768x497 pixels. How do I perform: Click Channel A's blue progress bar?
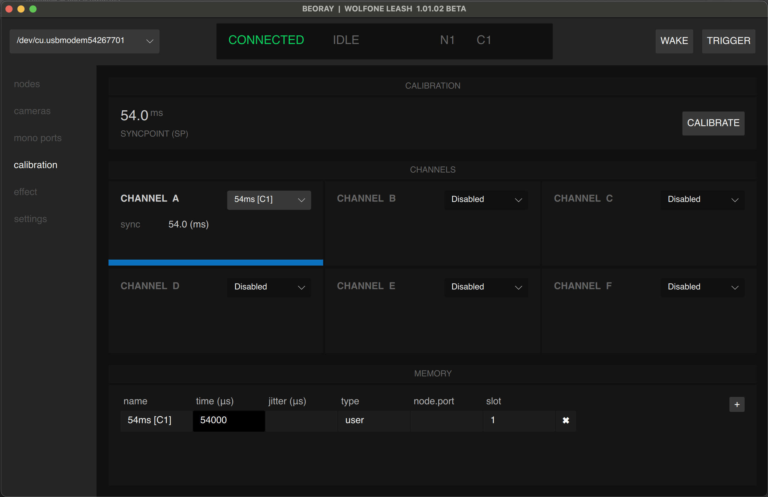tap(215, 262)
